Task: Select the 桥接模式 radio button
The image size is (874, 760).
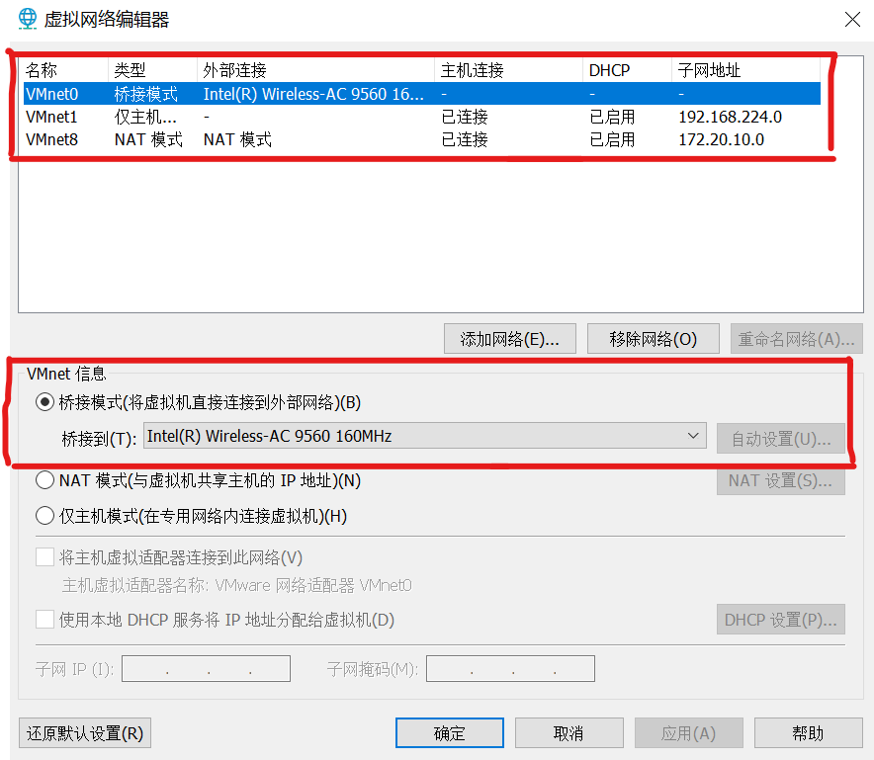Action: (44, 402)
